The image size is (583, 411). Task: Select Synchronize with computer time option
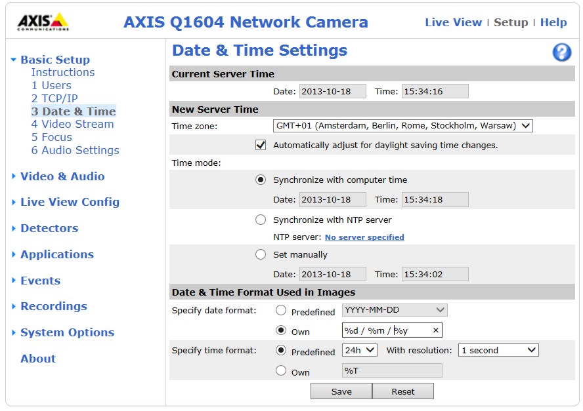tap(261, 180)
